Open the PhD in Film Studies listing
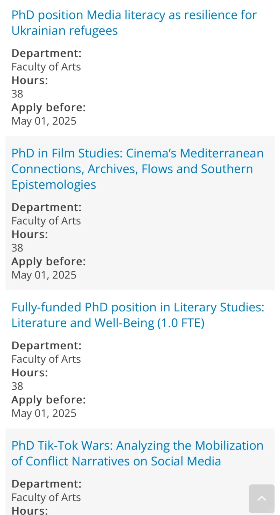This screenshot has height=515, width=280. 137,169
